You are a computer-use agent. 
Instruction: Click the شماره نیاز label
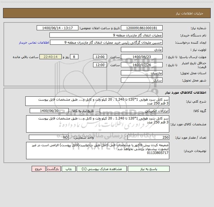click(x=198, y=28)
